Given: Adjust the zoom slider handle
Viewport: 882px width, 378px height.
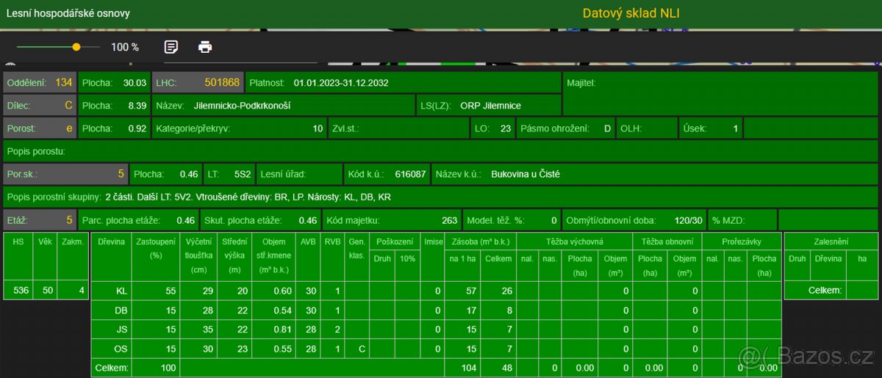Looking at the screenshot, I should [x=76, y=47].
